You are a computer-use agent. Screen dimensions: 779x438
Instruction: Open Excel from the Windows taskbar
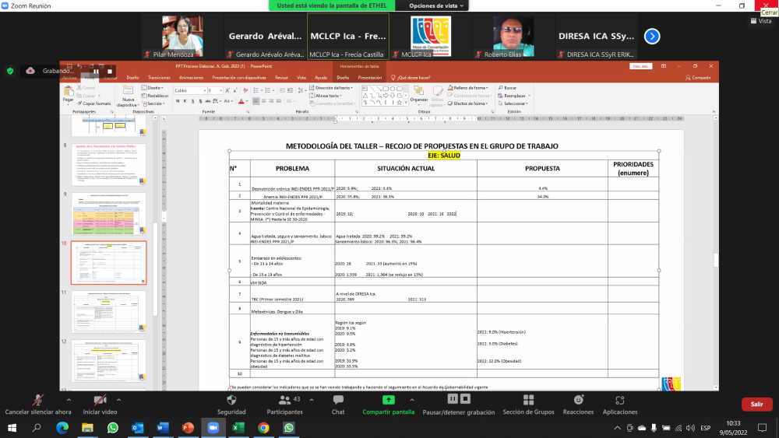point(238,428)
